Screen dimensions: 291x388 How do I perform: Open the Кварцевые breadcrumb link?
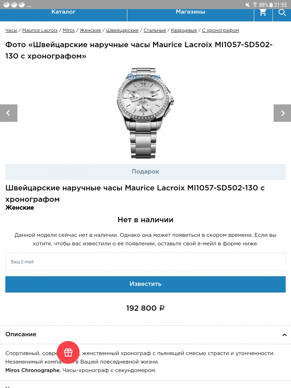click(184, 30)
